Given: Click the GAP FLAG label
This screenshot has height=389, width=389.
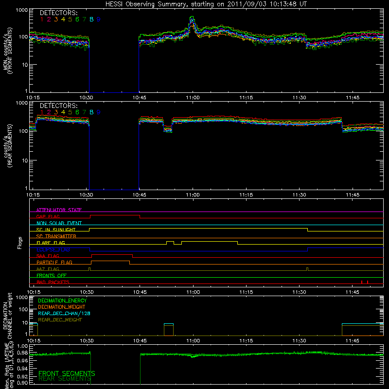Looking at the screenshot, I should (48, 216).
